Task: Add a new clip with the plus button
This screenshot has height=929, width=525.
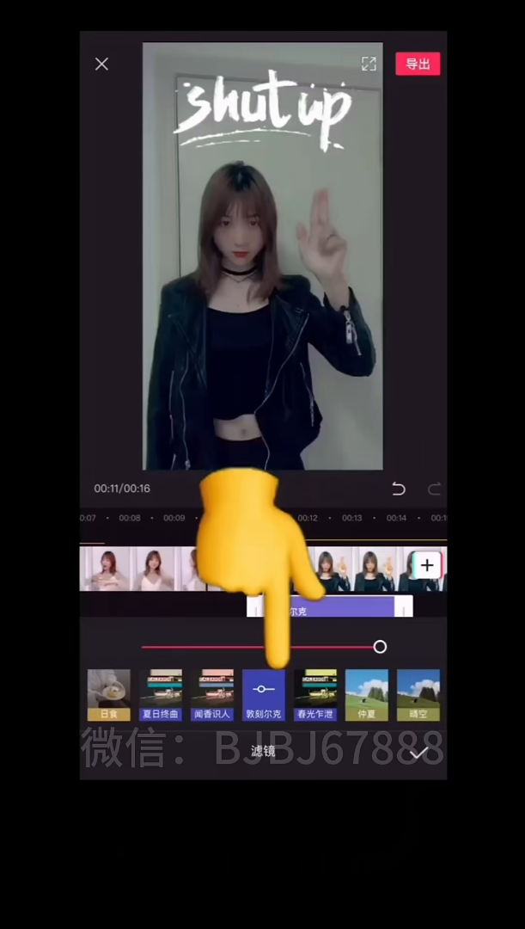Action: (427, 566)
